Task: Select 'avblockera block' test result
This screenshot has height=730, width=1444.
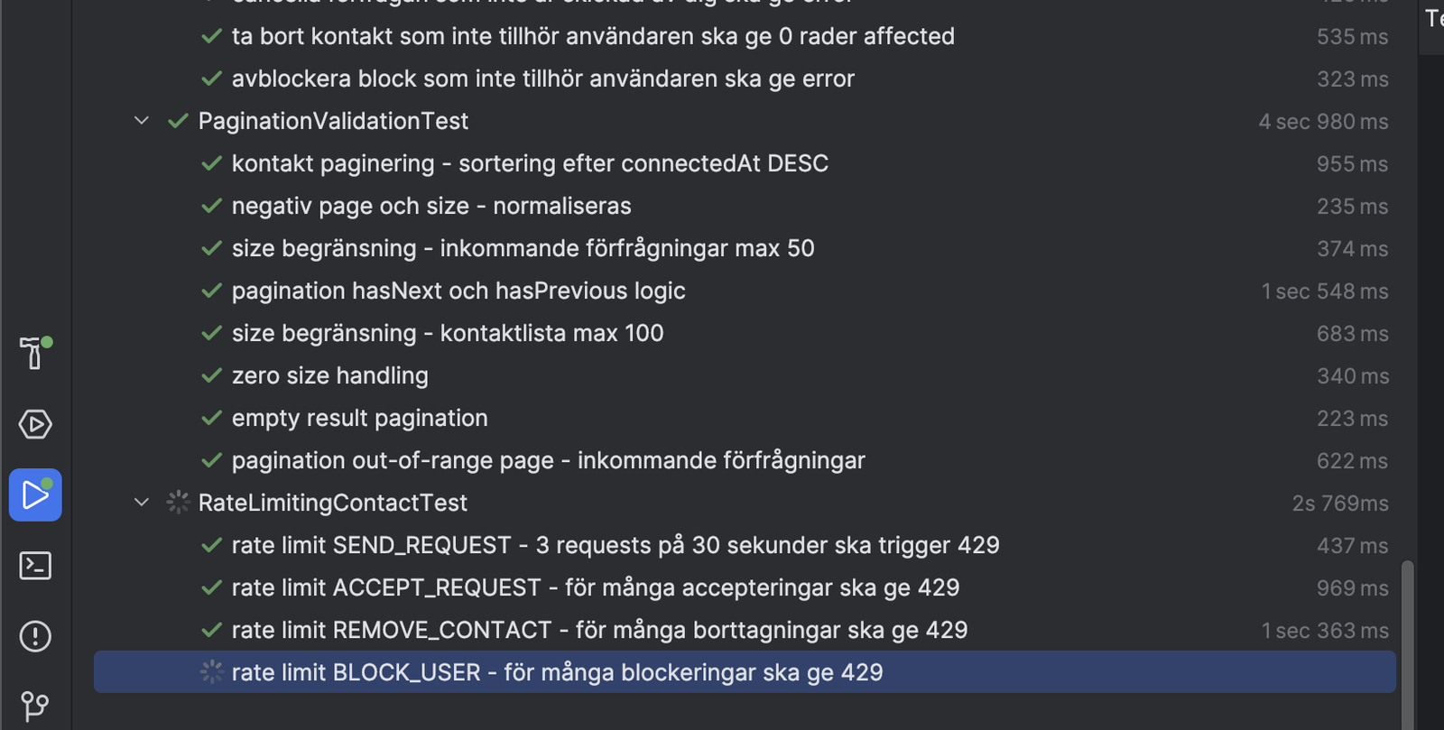Action: tap(745, 79)
